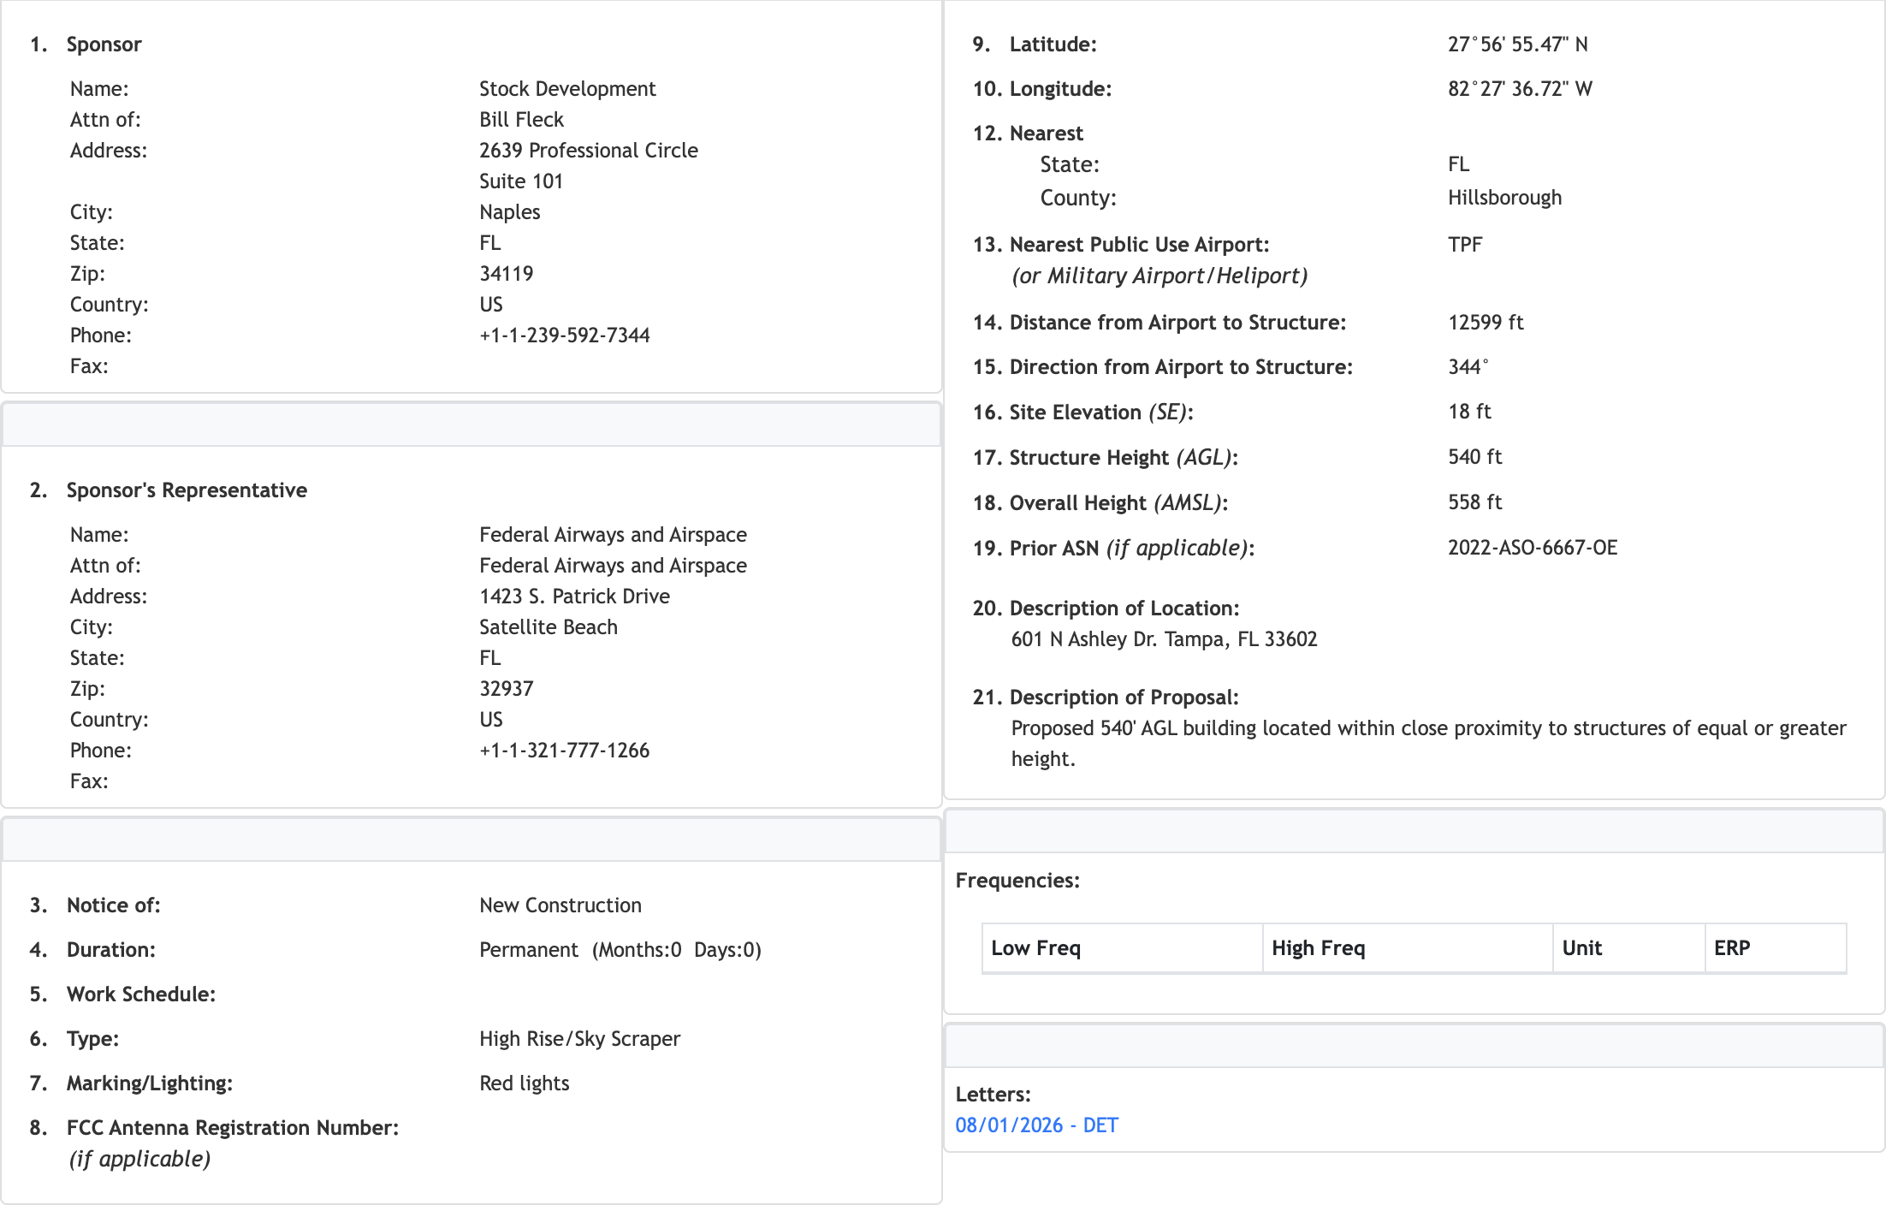The width and height of the screenshot is (1886, 1205).
Task: Click the Prior ASN value 2022-ASO-6667-OE
Action: [x=1532, y=548]
